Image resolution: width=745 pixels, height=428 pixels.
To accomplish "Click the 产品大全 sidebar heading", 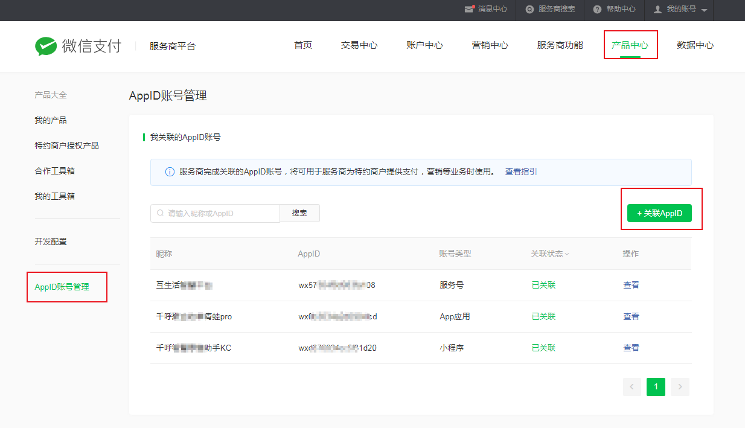I will tap(51, 95).
